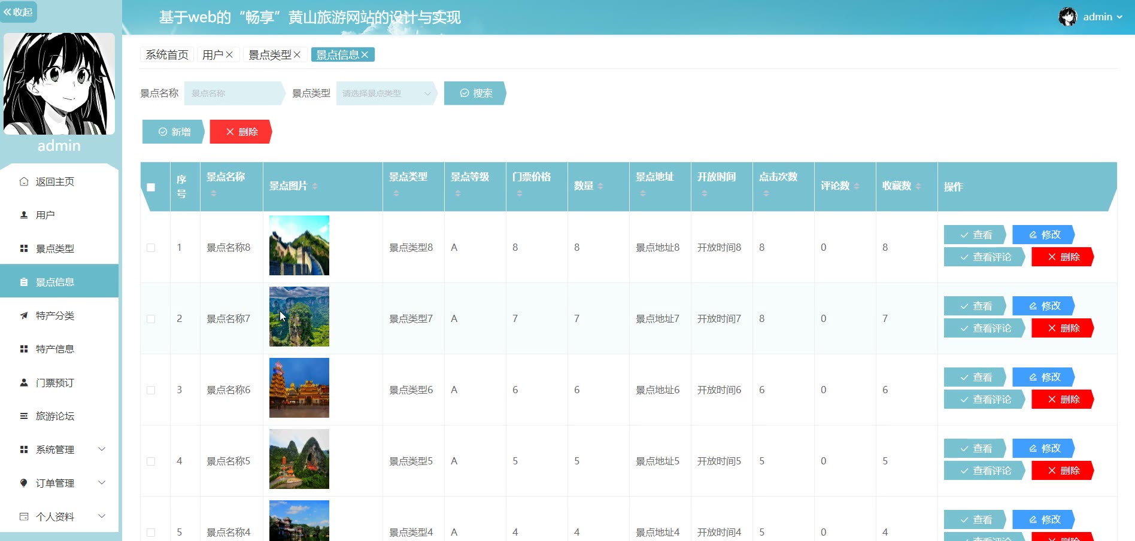Collapse the sidebar with 收起 button
Viewport: 1135px width, 541px height.
pyautogui.click(x=18, y=12)
